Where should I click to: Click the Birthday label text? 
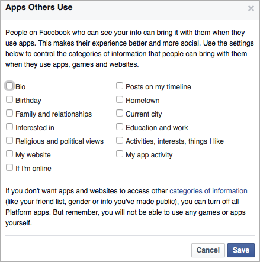28,101
